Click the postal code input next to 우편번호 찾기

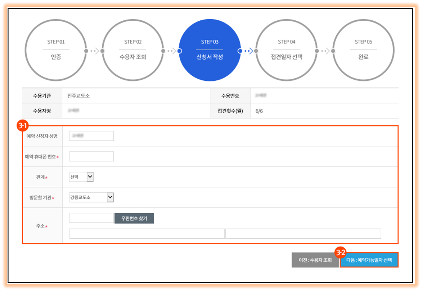(x=91, y=218)
